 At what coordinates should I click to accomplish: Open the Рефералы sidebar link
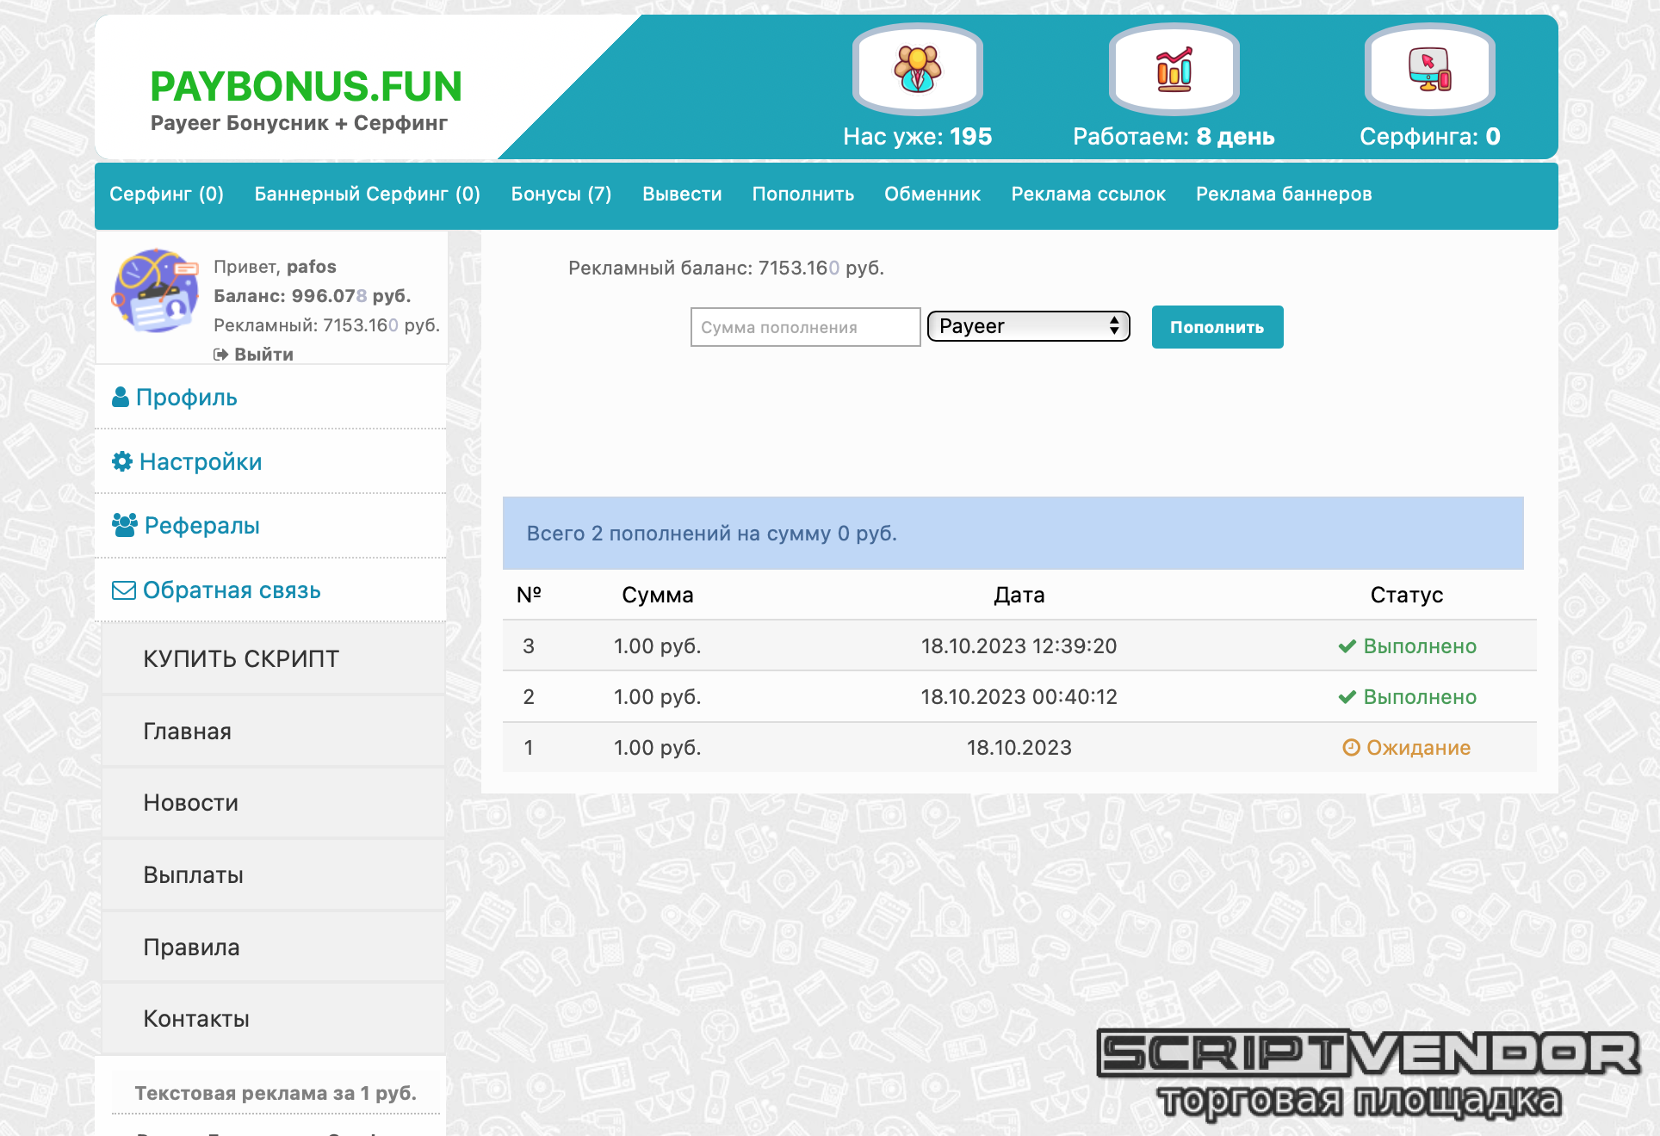tap(201, 526)
